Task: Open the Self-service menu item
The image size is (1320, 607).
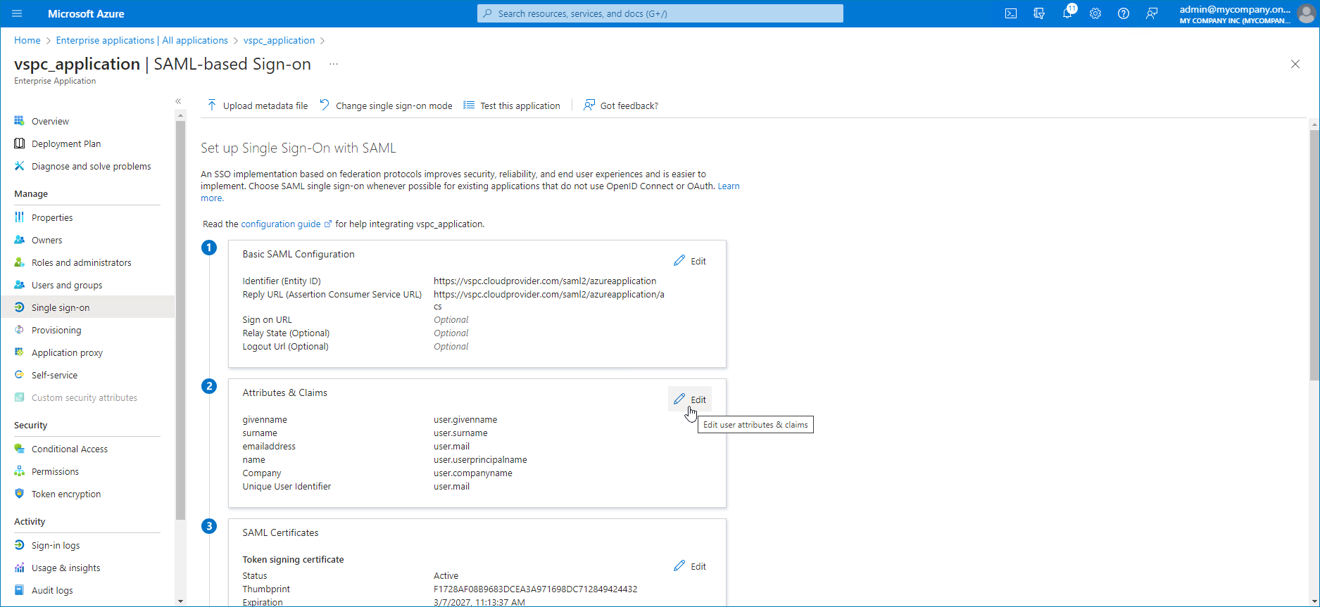Action: click(x=87, y=375)
